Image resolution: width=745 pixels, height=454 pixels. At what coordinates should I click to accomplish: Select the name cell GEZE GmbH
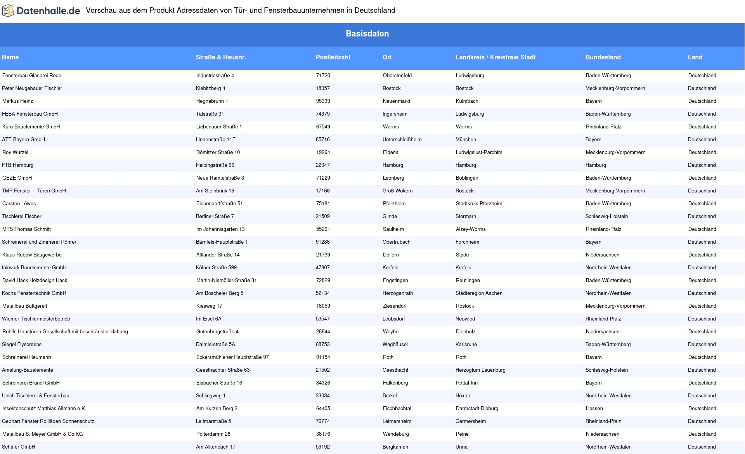tap(97, 178)
